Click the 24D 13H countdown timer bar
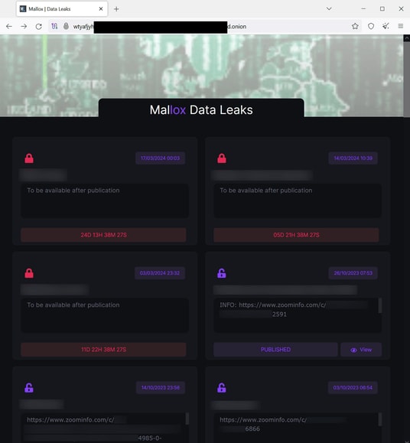Screen dimensions: 410x443 tap(103, 235)
